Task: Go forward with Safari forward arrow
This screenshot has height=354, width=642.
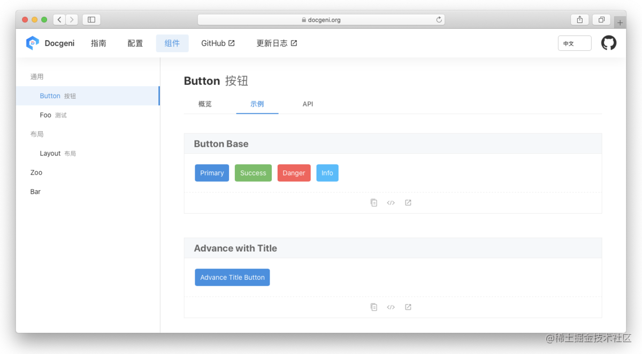Action: click(x=72, y=20)
